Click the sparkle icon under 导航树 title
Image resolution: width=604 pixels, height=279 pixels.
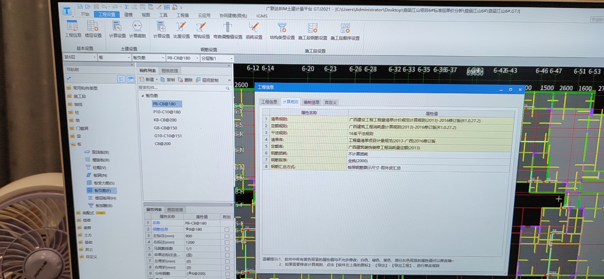coord(69,78)
